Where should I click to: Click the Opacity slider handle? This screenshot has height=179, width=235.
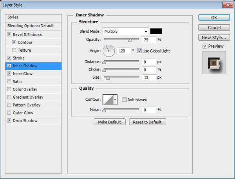pos(130,40)
